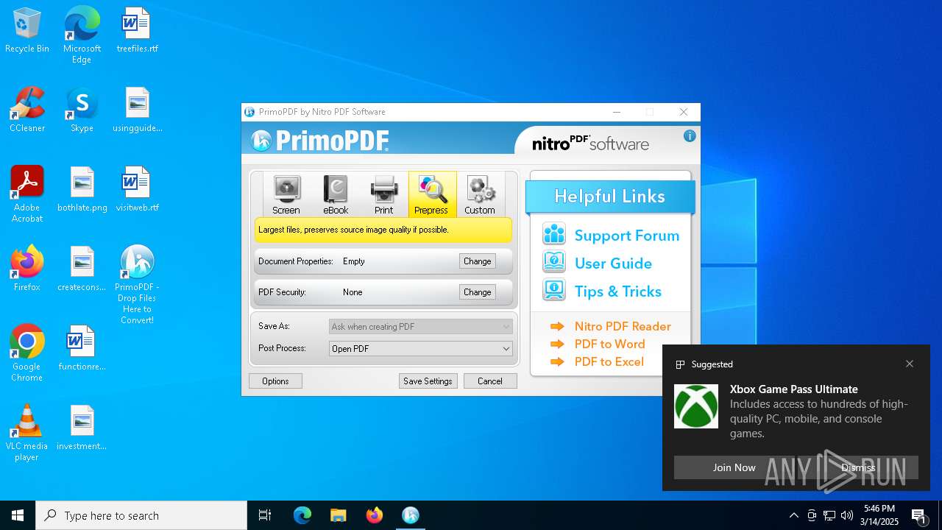The width and height of the screenshot is (942, 530).
Task: Select the eBook quality profile icon
Action: pyautogui.click(x=336, y=194)
